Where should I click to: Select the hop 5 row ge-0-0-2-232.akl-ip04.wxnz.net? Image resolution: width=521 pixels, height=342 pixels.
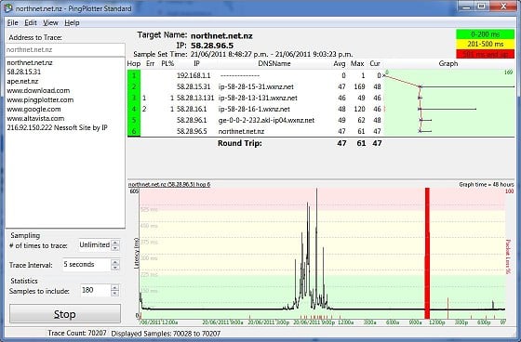pyautogui.click(x=255, y=120)
